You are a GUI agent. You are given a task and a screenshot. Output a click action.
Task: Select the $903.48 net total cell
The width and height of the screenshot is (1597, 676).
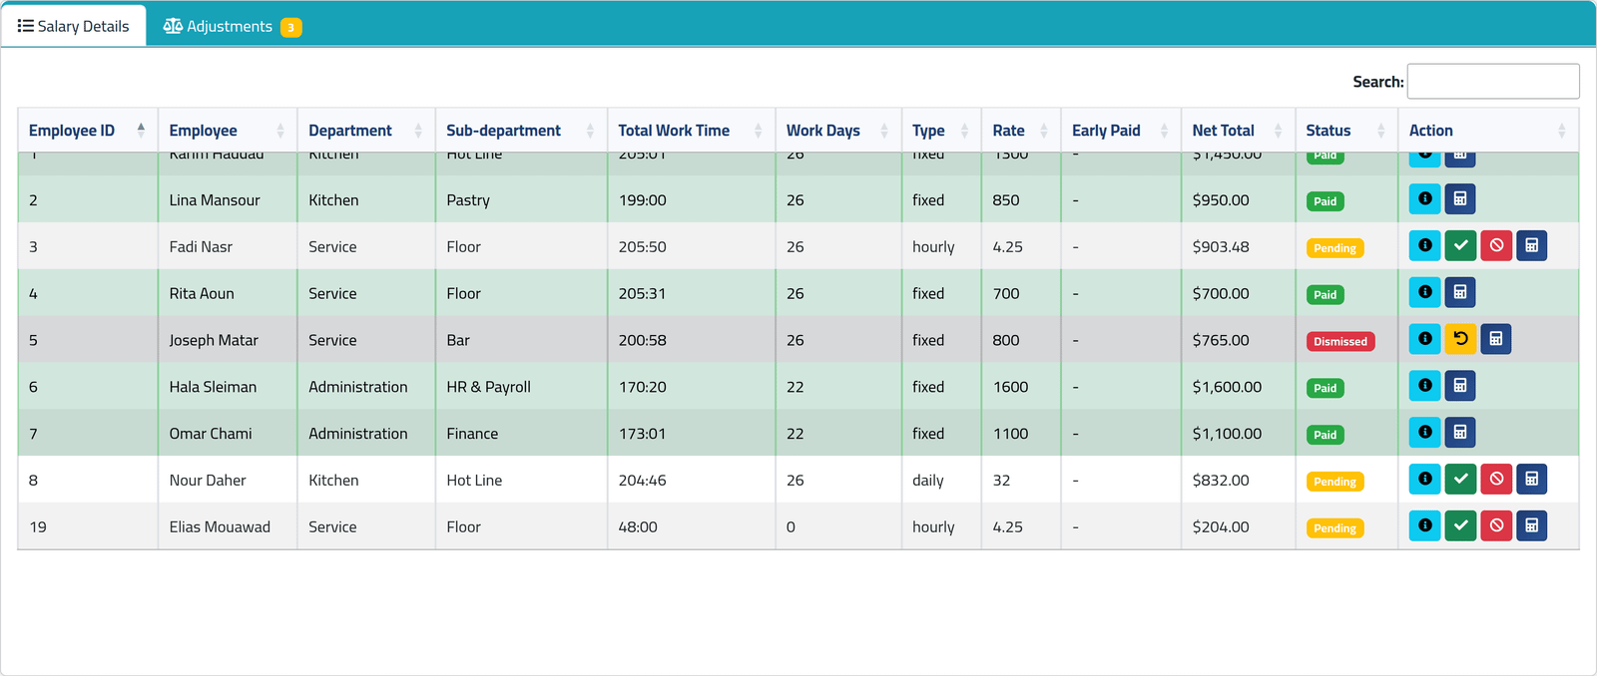1238,246
